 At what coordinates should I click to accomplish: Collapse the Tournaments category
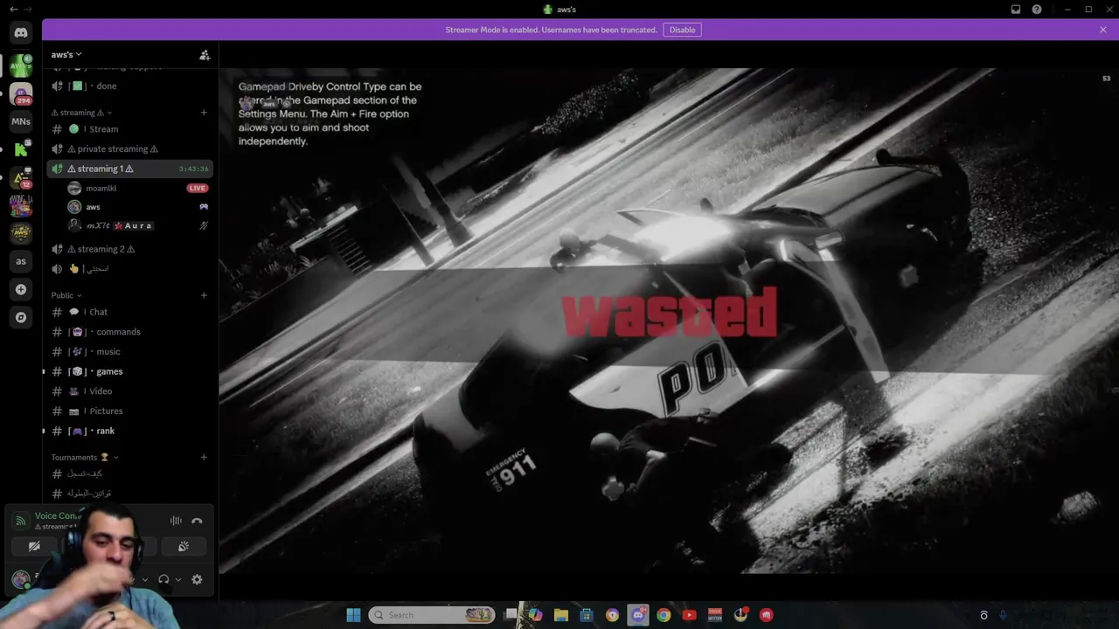pos(84,457)
